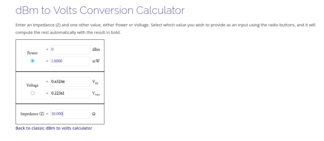Click the equals sign before the dBm field
The width and height of the screenshot is (324, 141).
(x=47, y=50)
